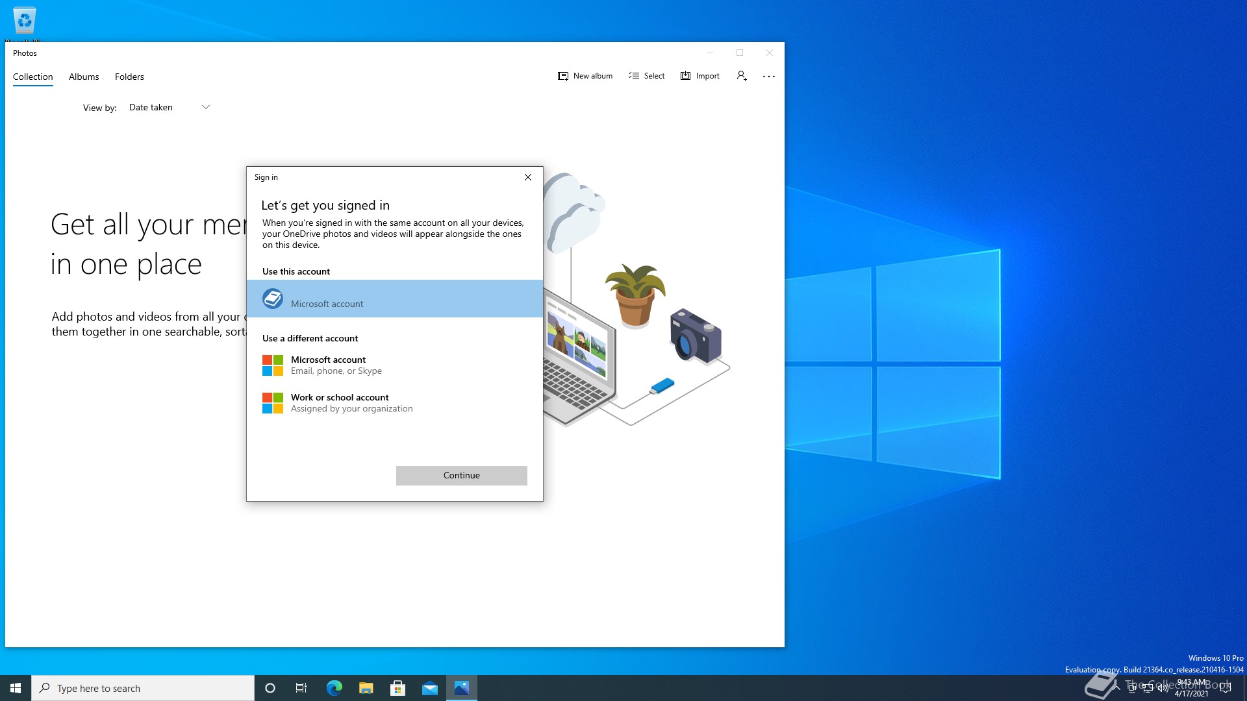Switch to the Folders tab
Image resolution: width=1247 pixels, height=701 pixels.
point(129,77)
